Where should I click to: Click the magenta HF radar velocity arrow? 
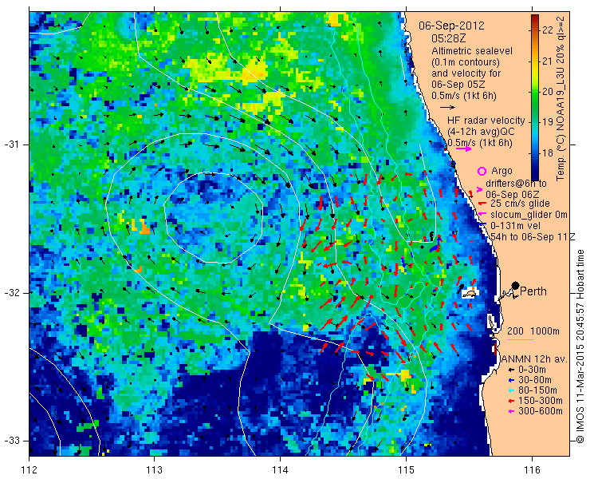point(463,148)
